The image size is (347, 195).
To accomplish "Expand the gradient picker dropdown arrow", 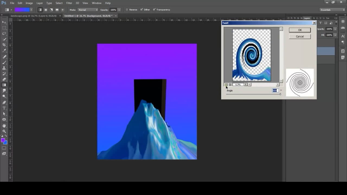I will [31, 10].
